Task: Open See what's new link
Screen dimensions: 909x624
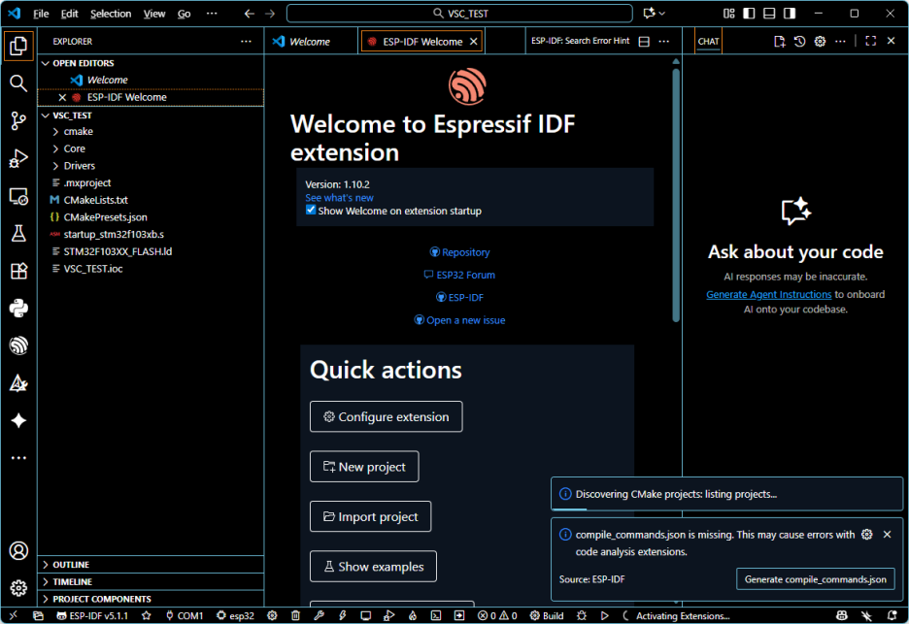Action: click(339, 198)
